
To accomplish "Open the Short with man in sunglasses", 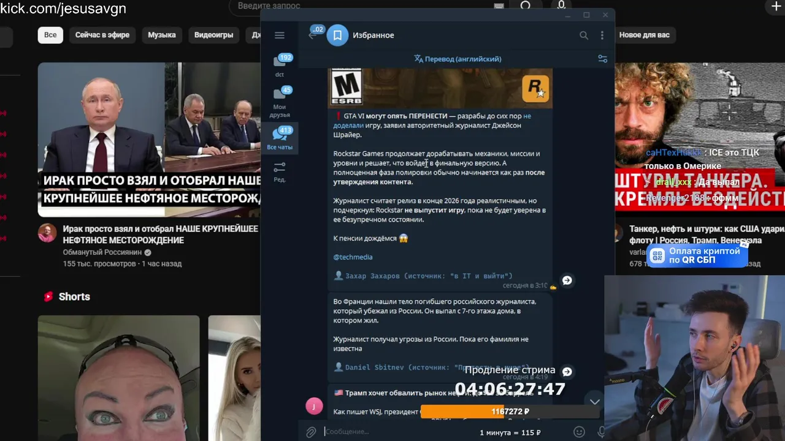I will [x=118, y=378].
